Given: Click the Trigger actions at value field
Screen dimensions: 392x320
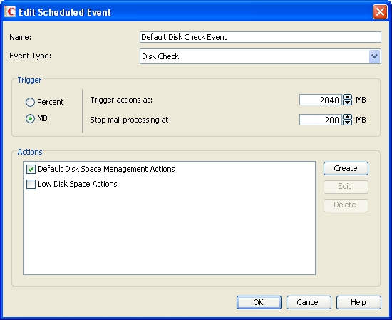Looking at the screenshot, I should click(321, 100).
